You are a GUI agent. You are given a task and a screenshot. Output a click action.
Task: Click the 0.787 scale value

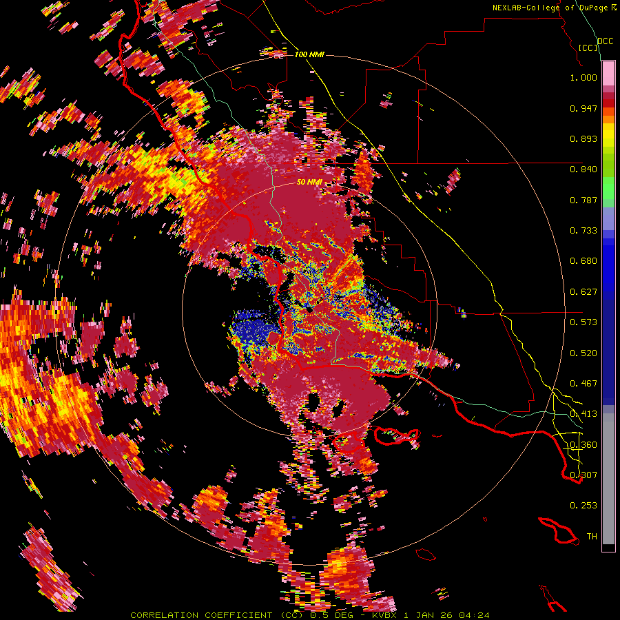[x=583, y=200]
